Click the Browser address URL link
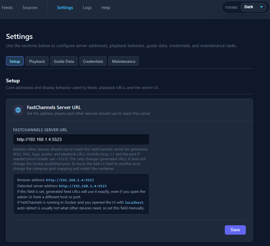The width and height of the screenshot is (270, 246). (x=70, y=180)
